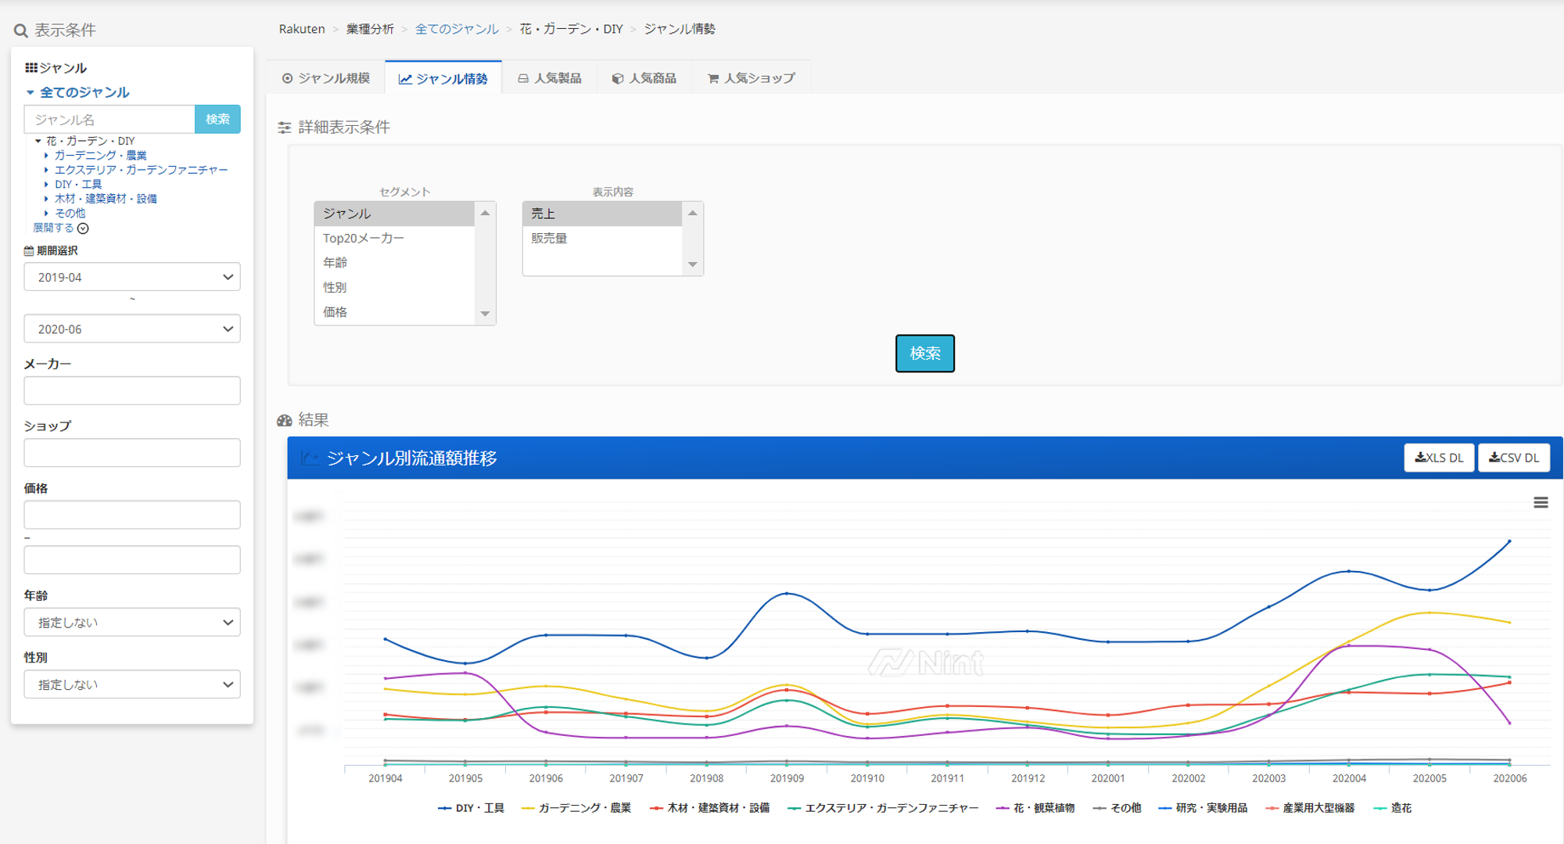Open the 2020-06 end period dropdown

[132, 329]
